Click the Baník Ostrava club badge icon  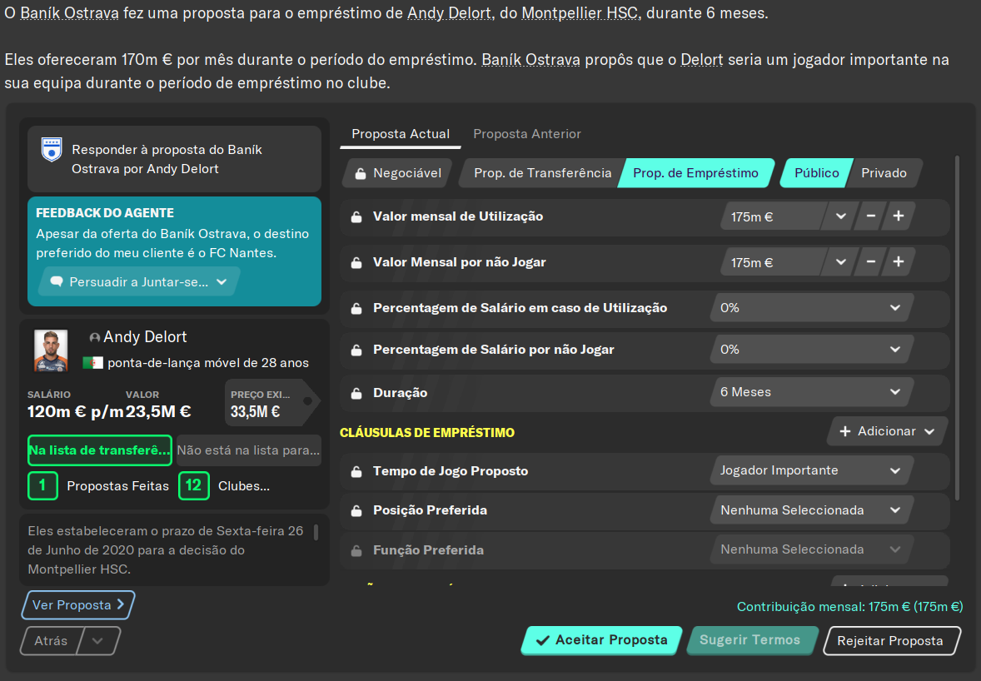[x=52, y=150]
